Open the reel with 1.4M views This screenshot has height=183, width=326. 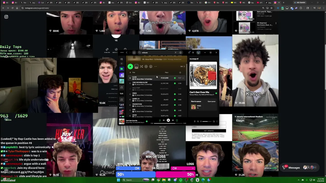pos(116,23)
